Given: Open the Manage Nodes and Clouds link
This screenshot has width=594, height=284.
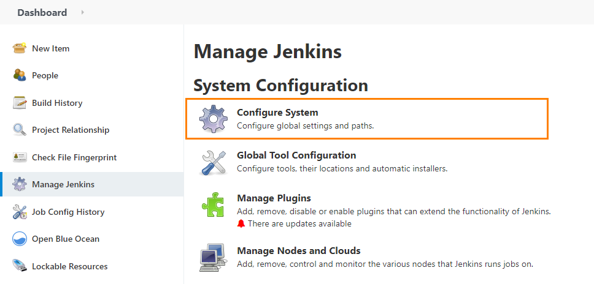Looking at the screenshot, I should 298,251.
